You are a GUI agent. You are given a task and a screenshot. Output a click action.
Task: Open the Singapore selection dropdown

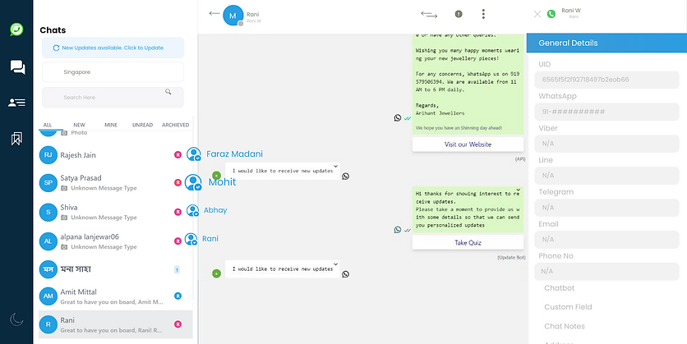(x=113, y=72)
